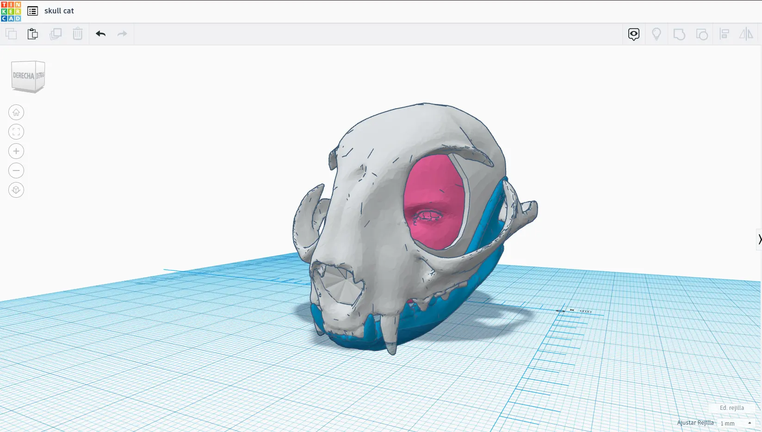Open the Align tool
Viewport: 762px width, 432px height.
click(x=724, y=34)
